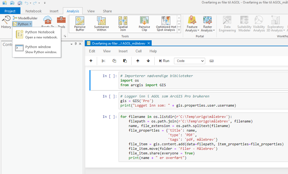The height and width of the screenshot is (174, 288).
Task: Toggle auto-hide pin on Contents pane
Action: 76,44
